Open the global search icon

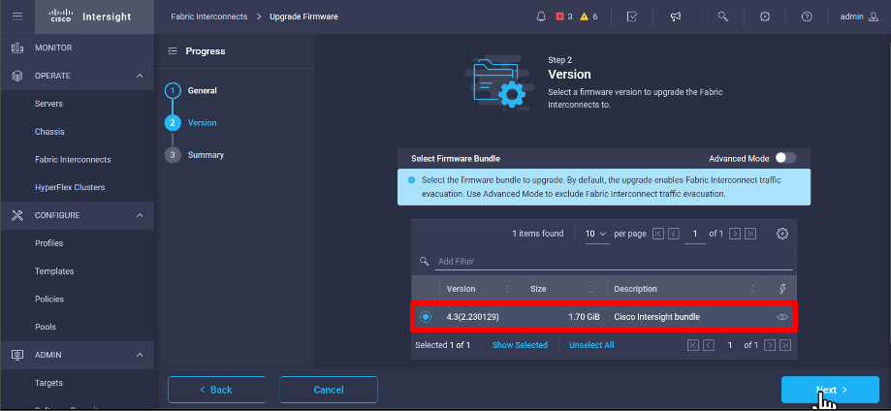coord(723,16)
